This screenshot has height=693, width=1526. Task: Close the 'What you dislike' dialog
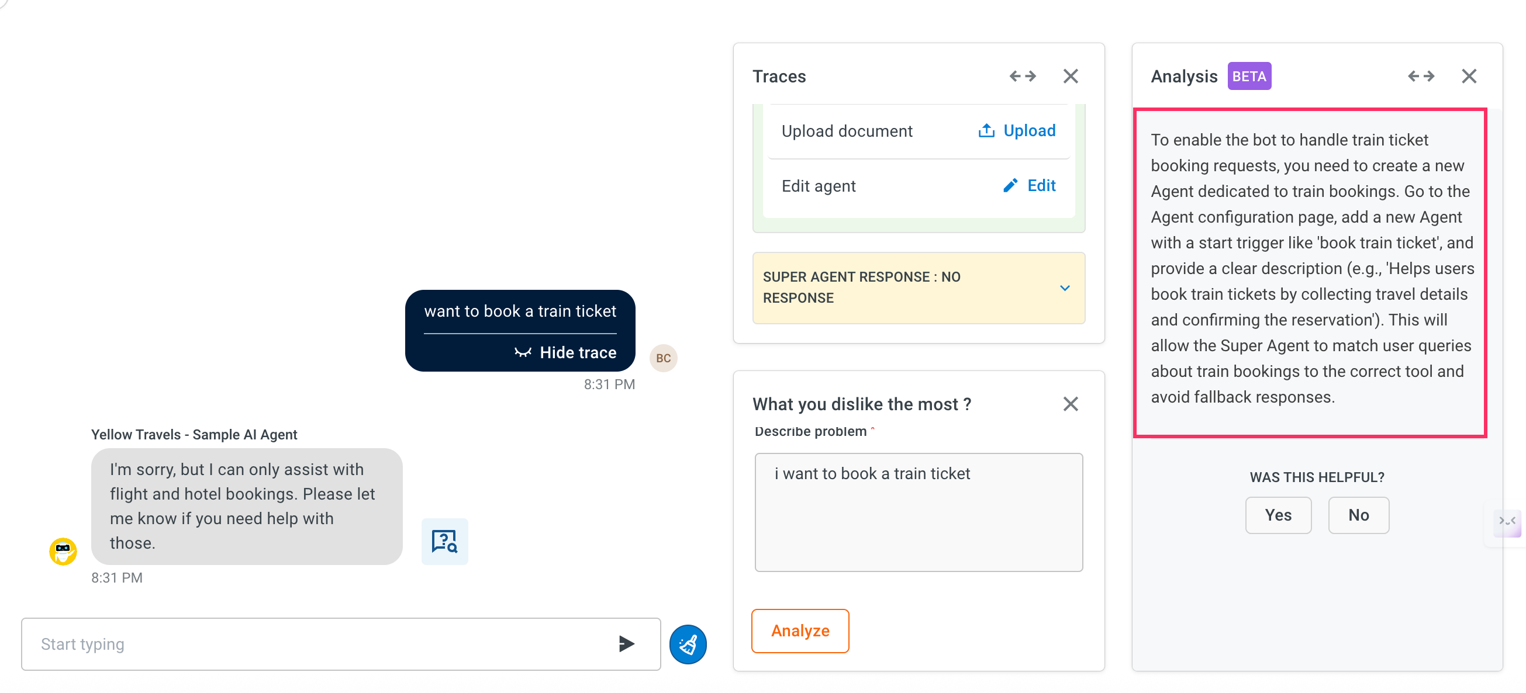click(1071, 404)
